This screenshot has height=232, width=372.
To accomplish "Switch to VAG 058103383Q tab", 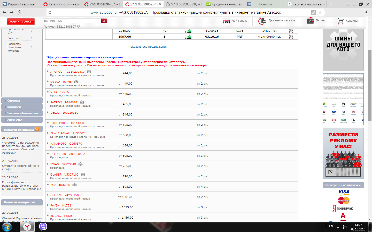I will pos(184,4).
